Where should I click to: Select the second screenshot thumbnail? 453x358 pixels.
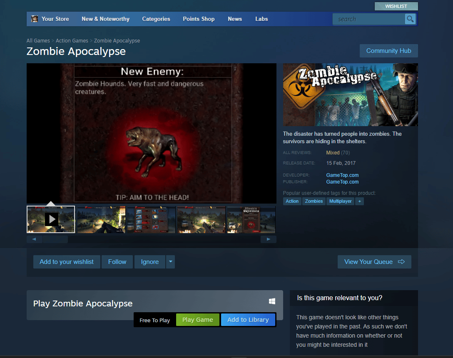[102, 219]
